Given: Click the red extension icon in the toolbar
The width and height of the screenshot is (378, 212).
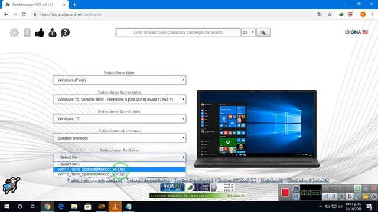Looking at the screenshot, I should point(350,14).
